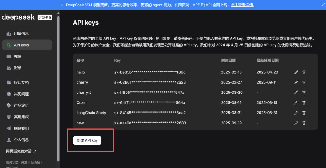The image size is (326, 168).
Task: Click trash icon for cherry-2 key
Action: pyautogui.click(x=304, y=93)
